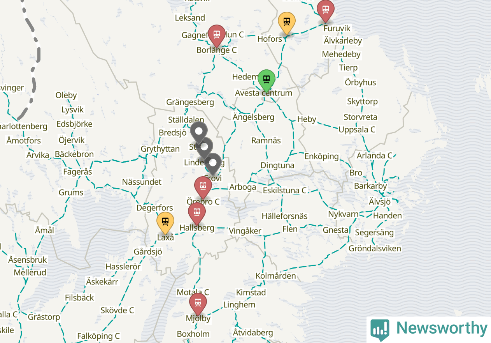Select the red train marker at Mjölby
Screen dimensions: 491x343
coord(198,304)
